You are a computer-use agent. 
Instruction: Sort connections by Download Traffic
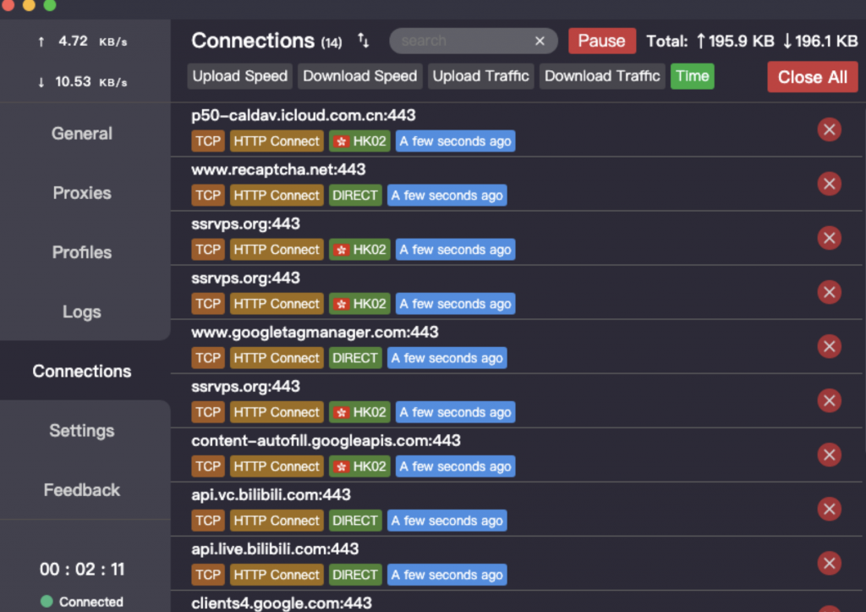click(602, 75)
